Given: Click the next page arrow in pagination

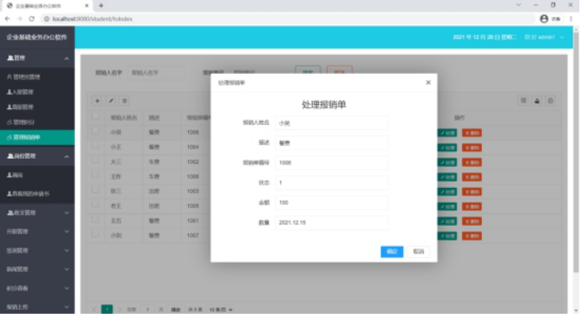Looking at the screenshot, I should click(119, 309).
